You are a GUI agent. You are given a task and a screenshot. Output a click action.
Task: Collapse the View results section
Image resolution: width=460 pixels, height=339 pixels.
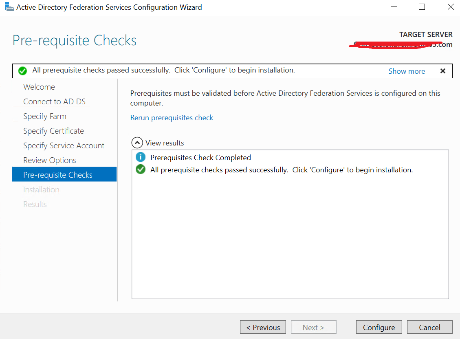coord(138,143)
